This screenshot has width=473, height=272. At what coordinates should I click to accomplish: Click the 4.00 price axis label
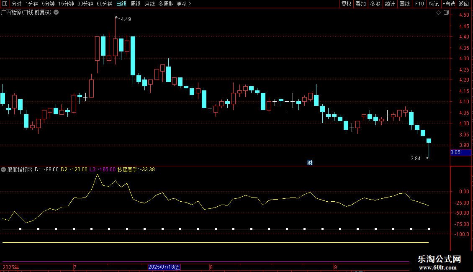click(x=464, y=123)
